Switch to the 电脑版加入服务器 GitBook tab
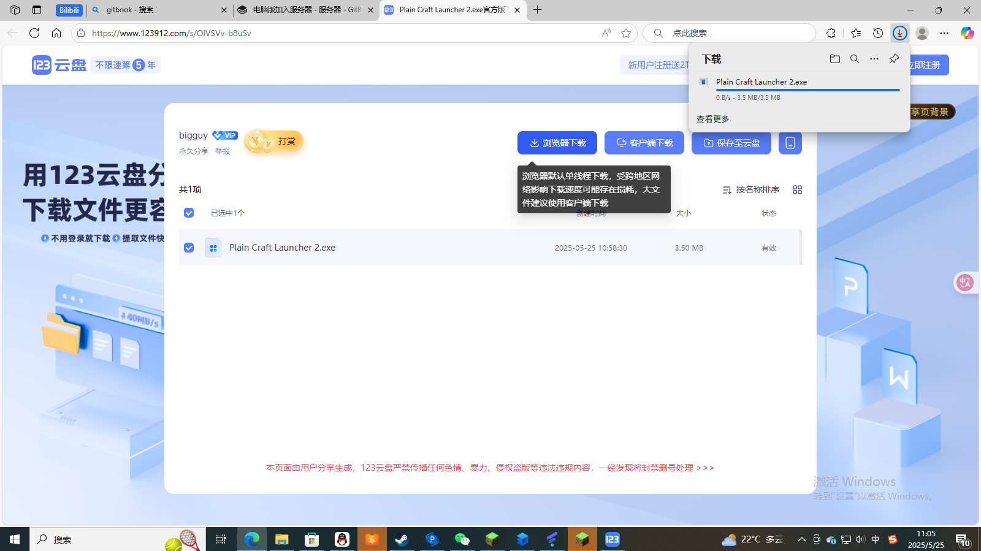Viewport: 981px width, 551px height. (x=305, y=10)
